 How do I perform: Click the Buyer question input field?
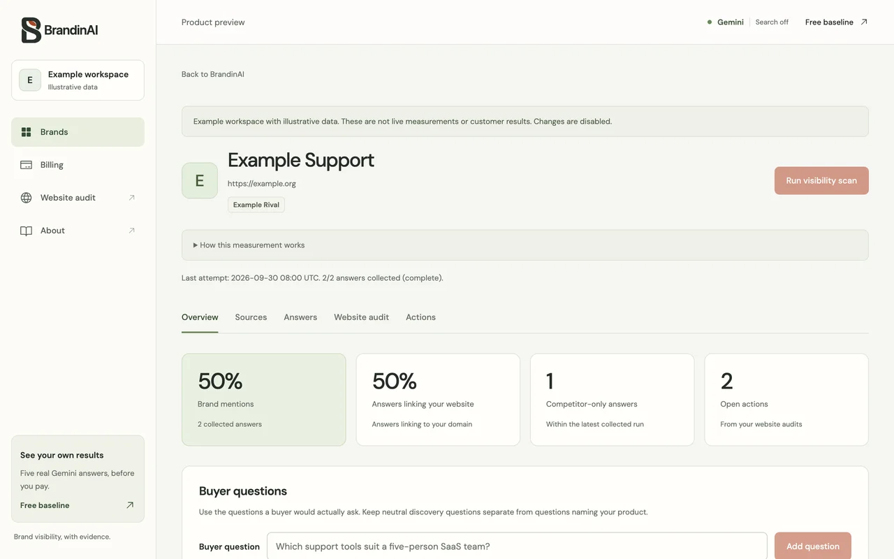tap(517, 546)
